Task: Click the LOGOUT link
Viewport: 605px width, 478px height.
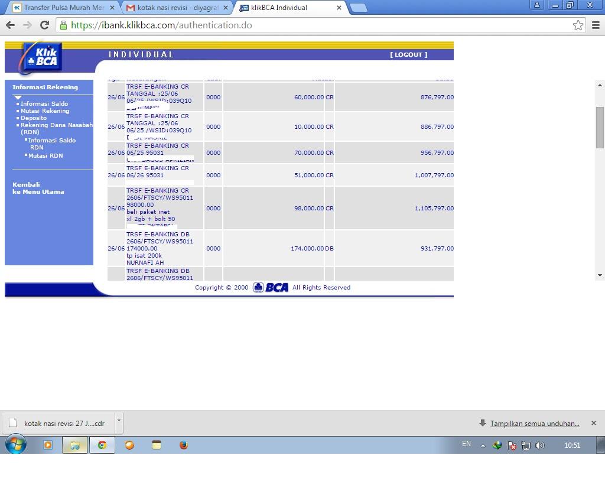Action: pos(408,55)
